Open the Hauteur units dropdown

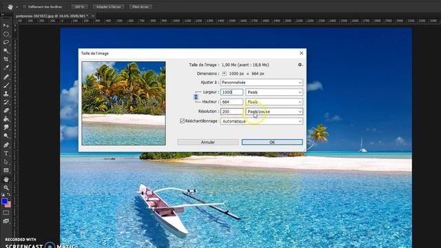(x=274, y=102)
